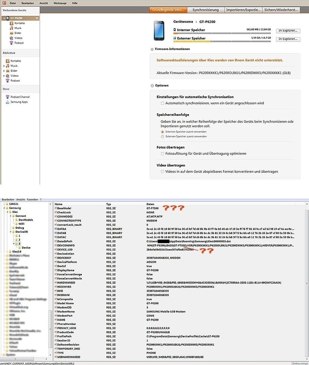Open Podcast under the GT-P6200 device
This screenshot has height=365, width=309.
tap(17, 43)
